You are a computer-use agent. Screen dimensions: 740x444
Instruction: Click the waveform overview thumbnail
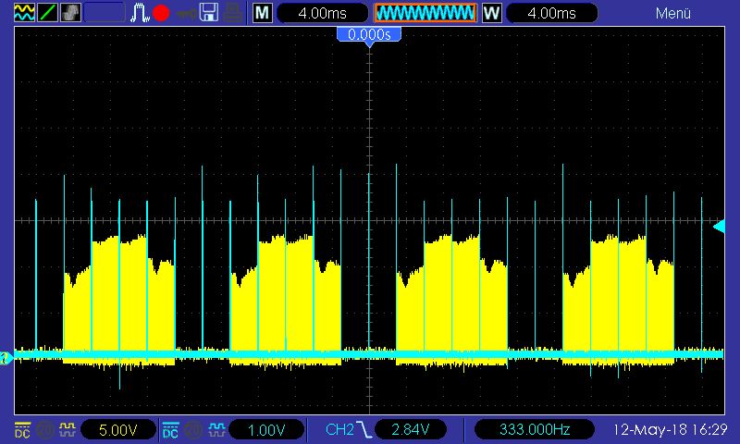[x=425, y=13]
